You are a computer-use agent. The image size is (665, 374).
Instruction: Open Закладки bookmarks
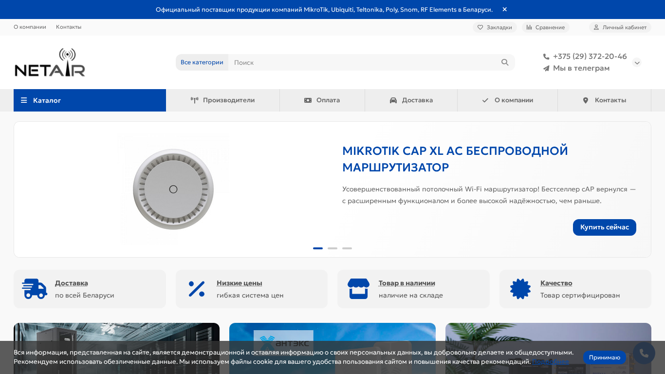click(495, 27)
